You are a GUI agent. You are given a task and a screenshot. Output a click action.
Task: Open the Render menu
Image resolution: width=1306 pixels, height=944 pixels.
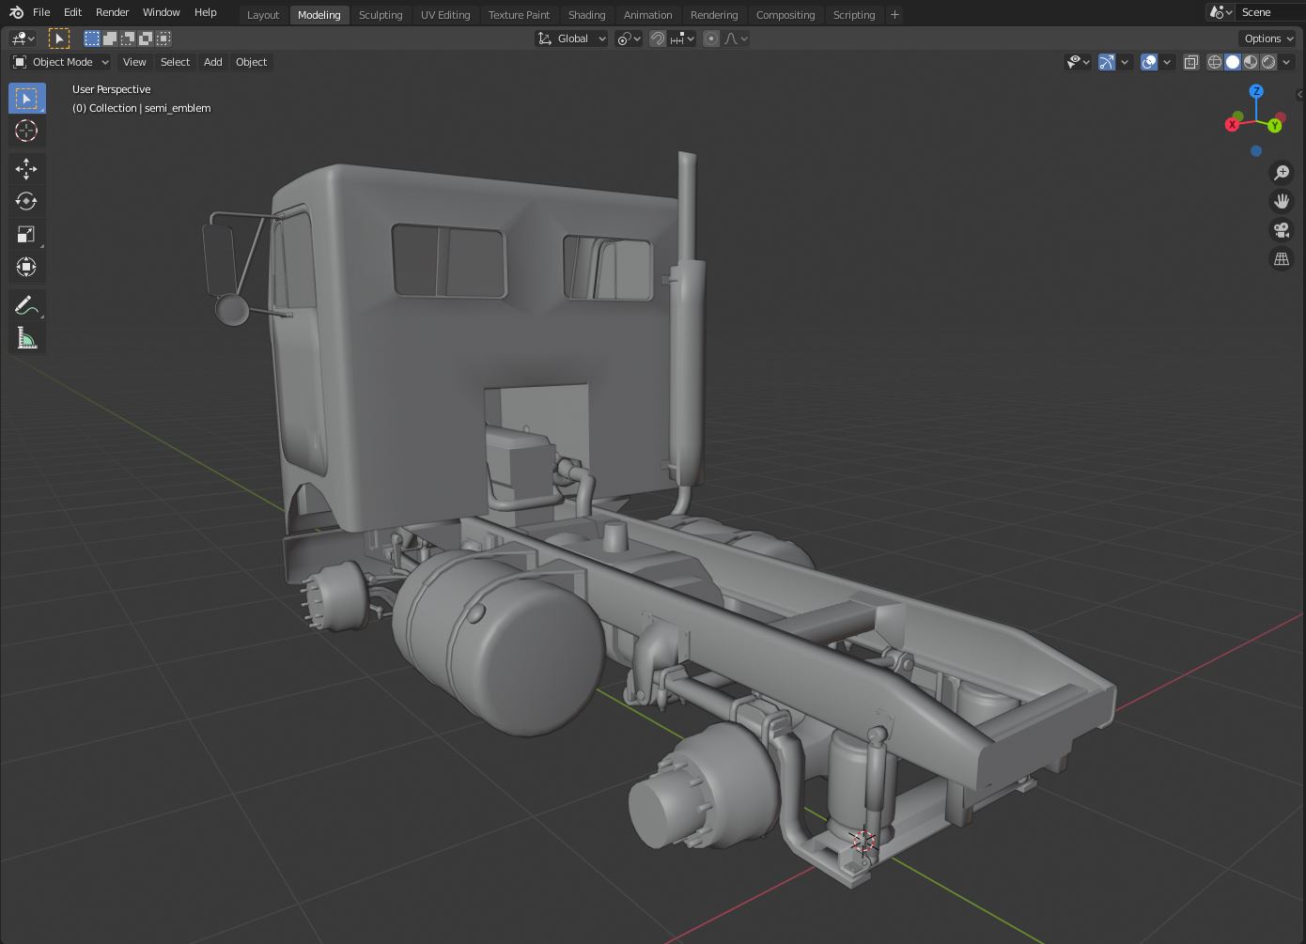[x=112, y=12]
